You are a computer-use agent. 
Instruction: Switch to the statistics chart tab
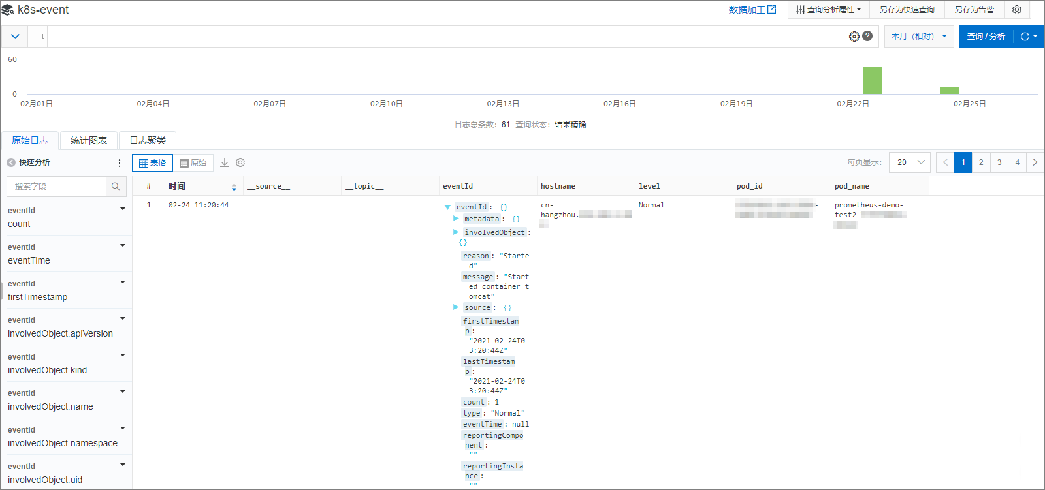(89, 140)
